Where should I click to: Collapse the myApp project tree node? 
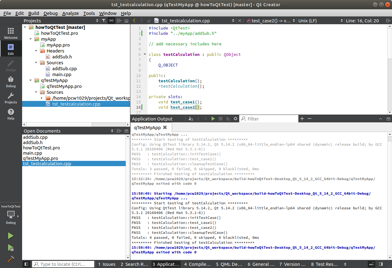pyautogui.click(x=30, y=39)
